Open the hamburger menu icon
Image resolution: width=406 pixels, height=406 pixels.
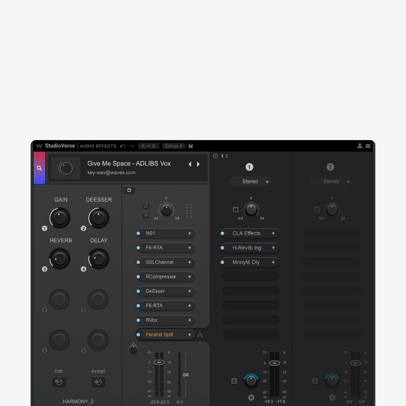coord(368,146)
